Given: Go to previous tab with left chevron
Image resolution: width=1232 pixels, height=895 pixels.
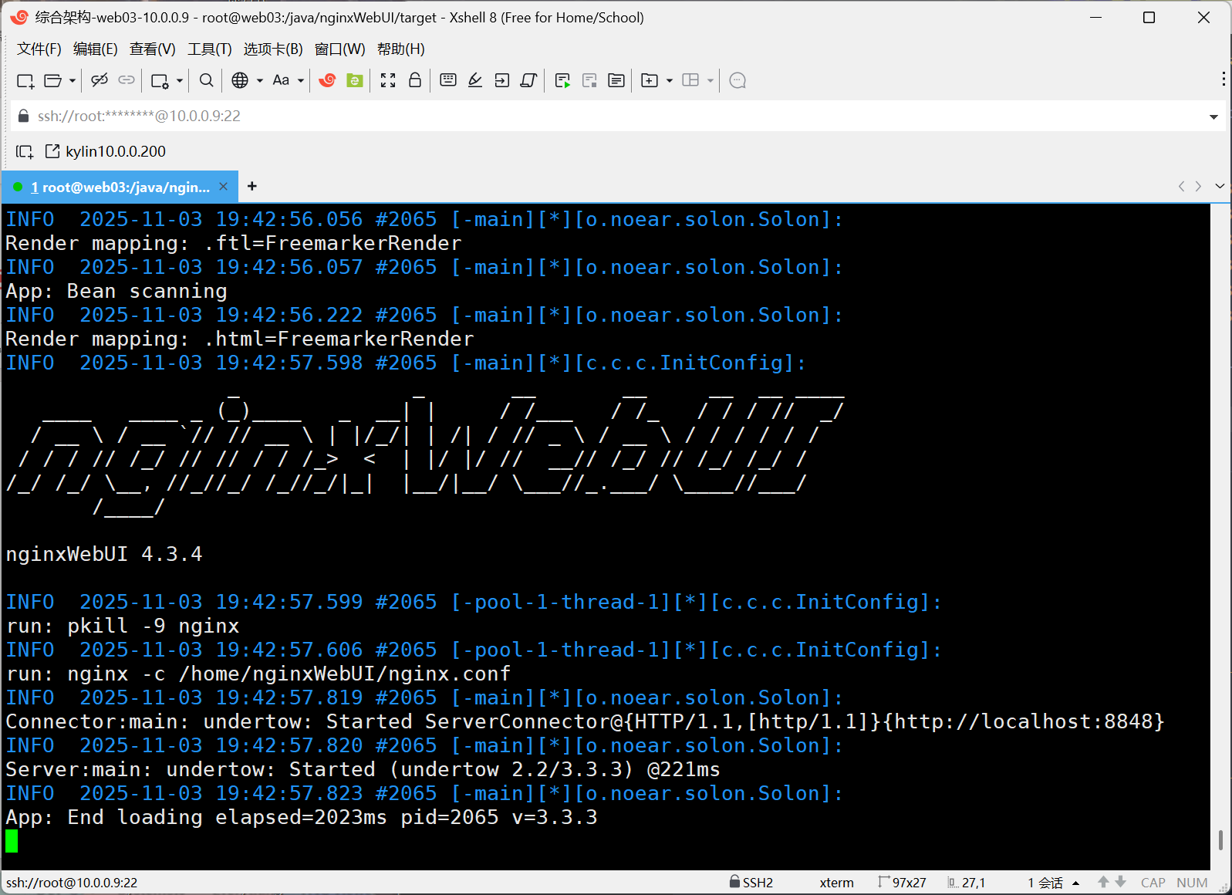Looking at the screenshot, I should click(1181, 186).
